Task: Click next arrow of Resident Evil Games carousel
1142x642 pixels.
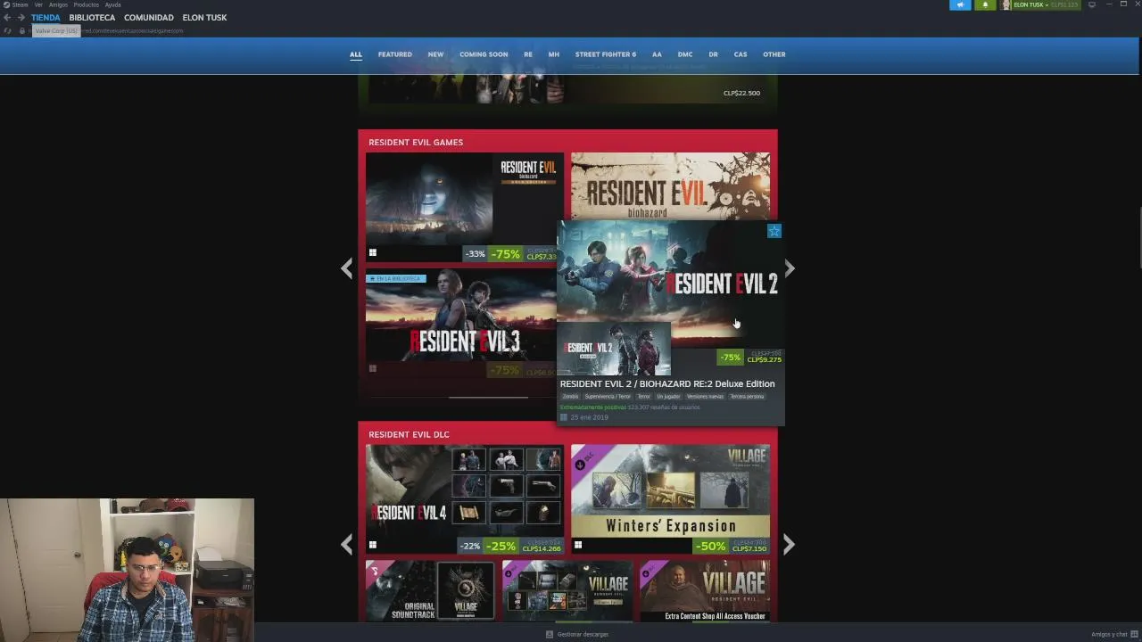Action: [789, 268]
